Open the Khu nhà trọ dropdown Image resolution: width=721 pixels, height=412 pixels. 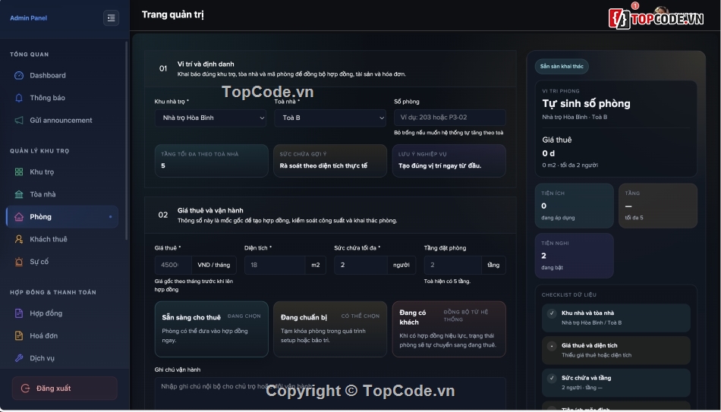(x=210, y=118)
